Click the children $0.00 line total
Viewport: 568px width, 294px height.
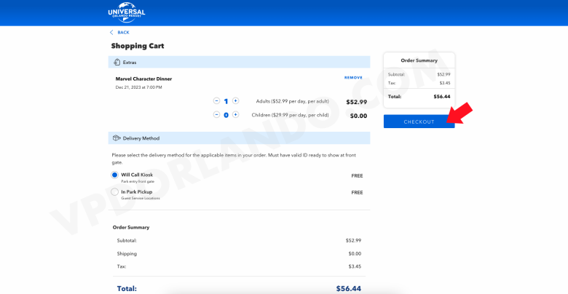click(x=358, y=116)
